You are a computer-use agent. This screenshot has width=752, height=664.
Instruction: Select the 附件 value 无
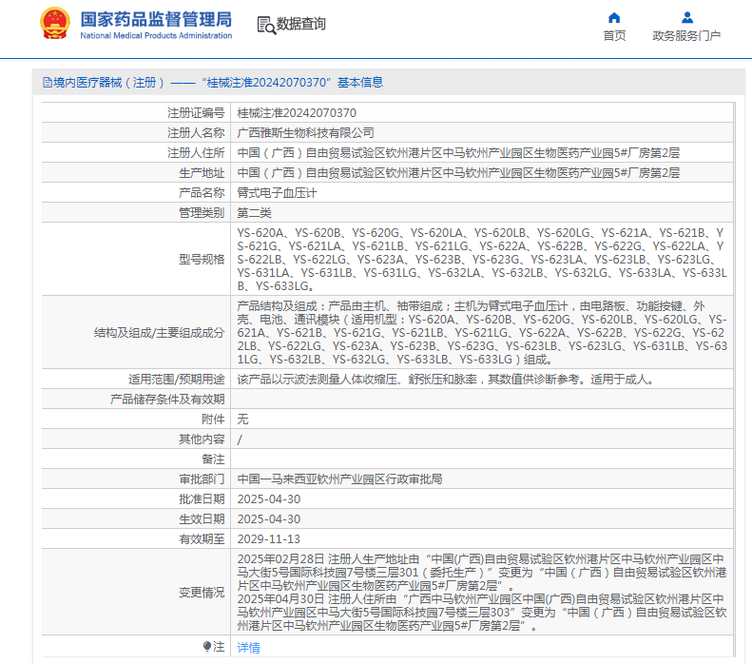pyautogui.click(x=242, y=420)
